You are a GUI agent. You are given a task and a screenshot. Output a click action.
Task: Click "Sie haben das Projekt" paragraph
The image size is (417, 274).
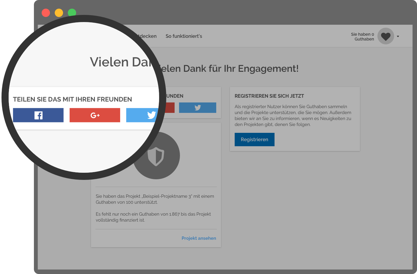[155, 199]
